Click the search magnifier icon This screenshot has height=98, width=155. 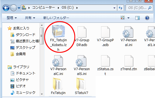(150, 8)
